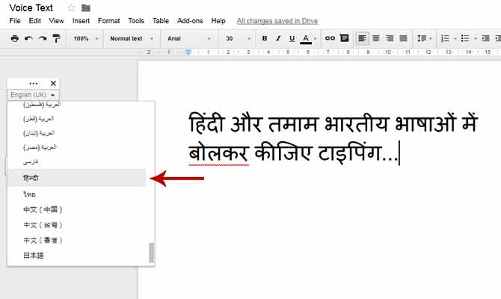
Task: Redo the last action
Action: click(x=43, y=39)
